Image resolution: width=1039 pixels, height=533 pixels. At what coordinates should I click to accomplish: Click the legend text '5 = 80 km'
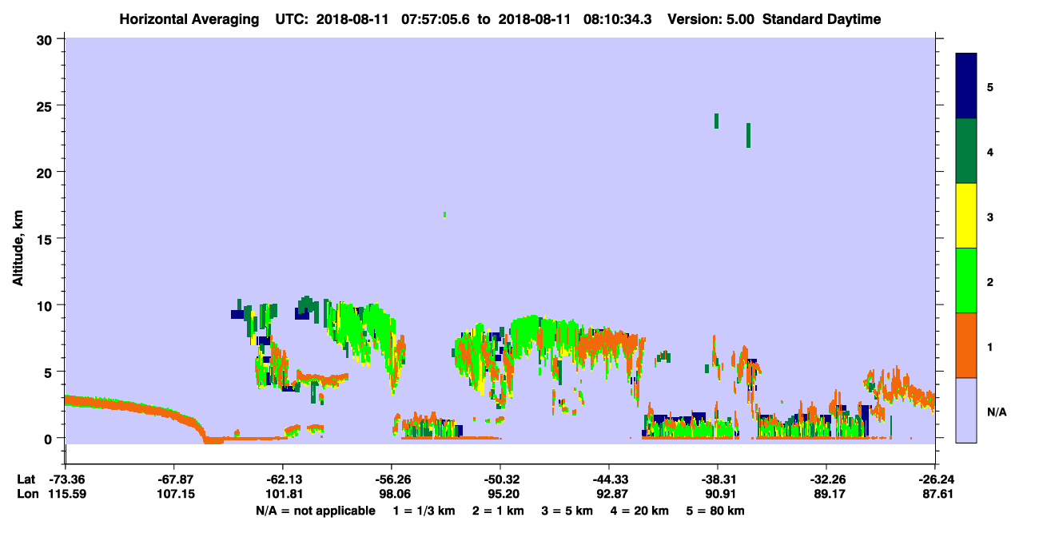coord(717,511)
